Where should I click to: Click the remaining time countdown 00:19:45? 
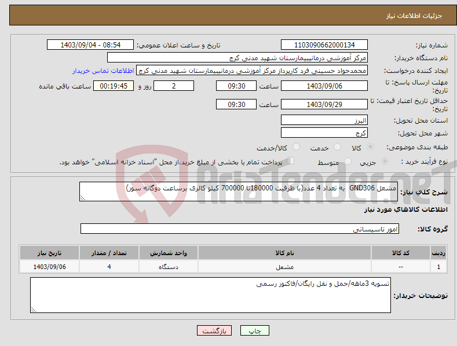(x=114, y=86)
